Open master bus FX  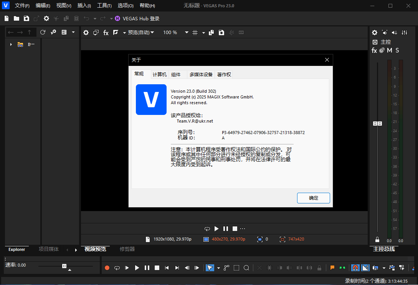coord(374,51)
